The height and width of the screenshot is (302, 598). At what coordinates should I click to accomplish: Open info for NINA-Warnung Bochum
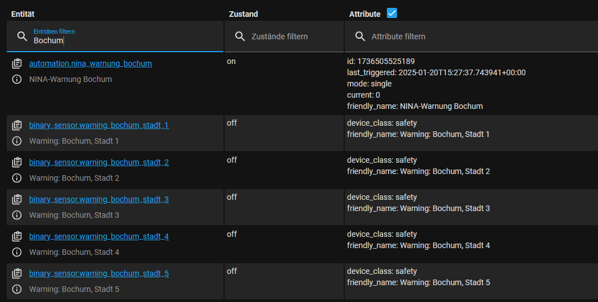pos(17,80)
